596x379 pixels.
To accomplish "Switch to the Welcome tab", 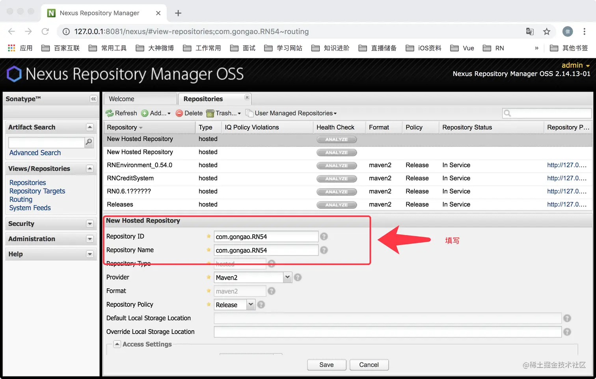I will (140, 99).
